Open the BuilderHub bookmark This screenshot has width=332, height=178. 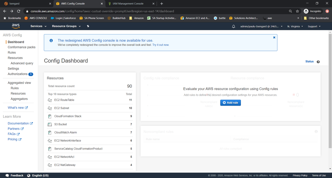[117, 18]
